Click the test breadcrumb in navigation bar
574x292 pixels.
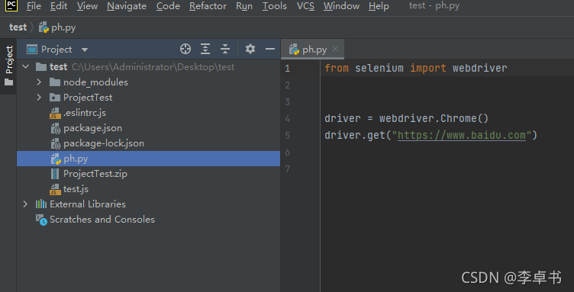18,27
